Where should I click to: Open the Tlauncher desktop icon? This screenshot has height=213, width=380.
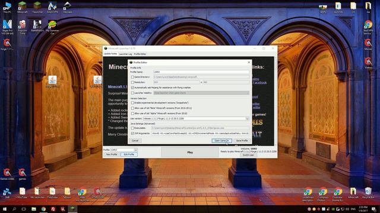coord(37,7)
